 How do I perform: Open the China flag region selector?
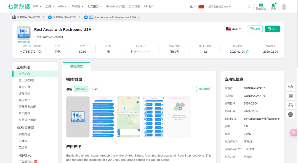coord(201,7)
